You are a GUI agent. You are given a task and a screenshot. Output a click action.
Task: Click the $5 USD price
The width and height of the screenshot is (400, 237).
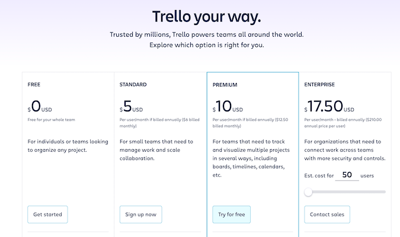[131, 106]
